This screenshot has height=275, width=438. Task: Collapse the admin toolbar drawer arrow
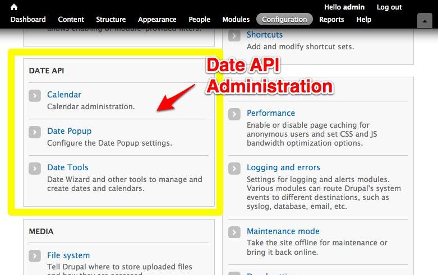(x=425, y=21)
